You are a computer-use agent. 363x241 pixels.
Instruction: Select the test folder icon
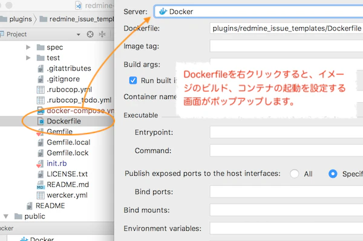coord(41,57)
